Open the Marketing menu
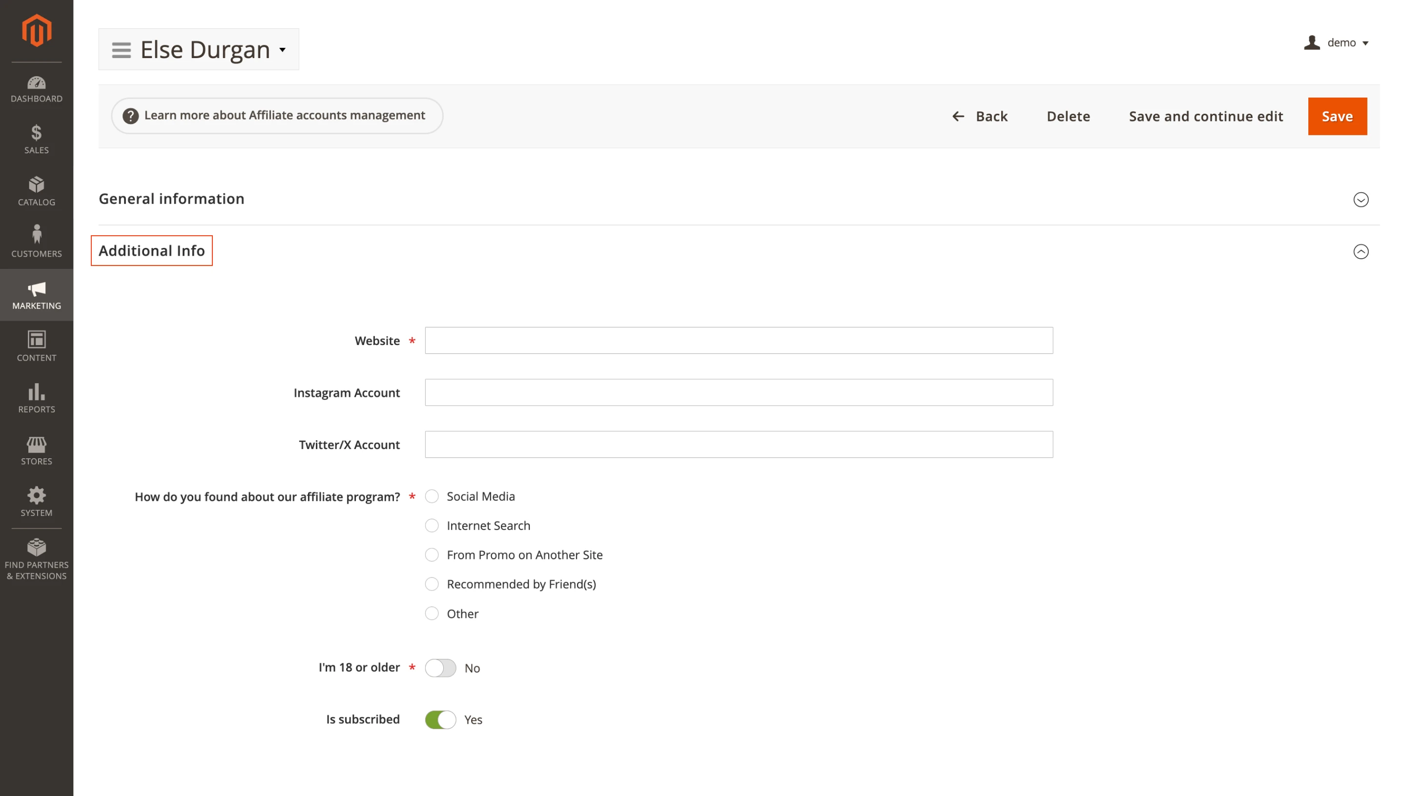The width and height of the screenshot is (1405, 796). tap(36, 294)
